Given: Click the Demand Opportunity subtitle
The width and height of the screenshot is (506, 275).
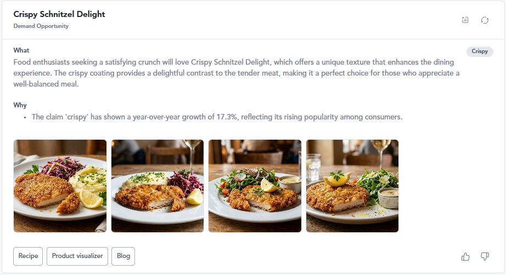Looking at the screenshot, I should pyautogui.click(x=41, y=26).
